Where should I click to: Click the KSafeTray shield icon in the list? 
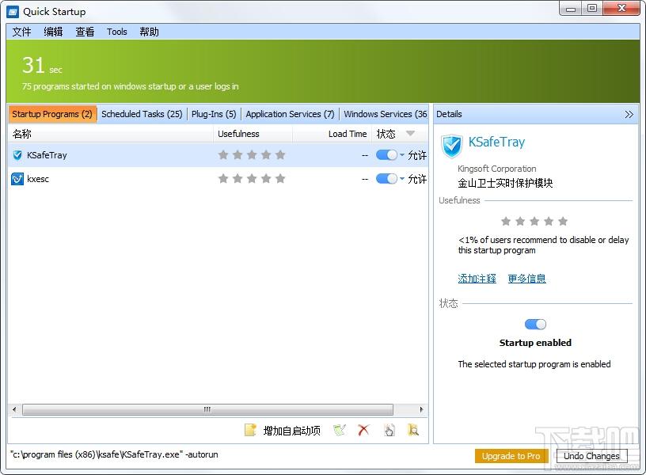pyautogui.click(x=17, y=155)
